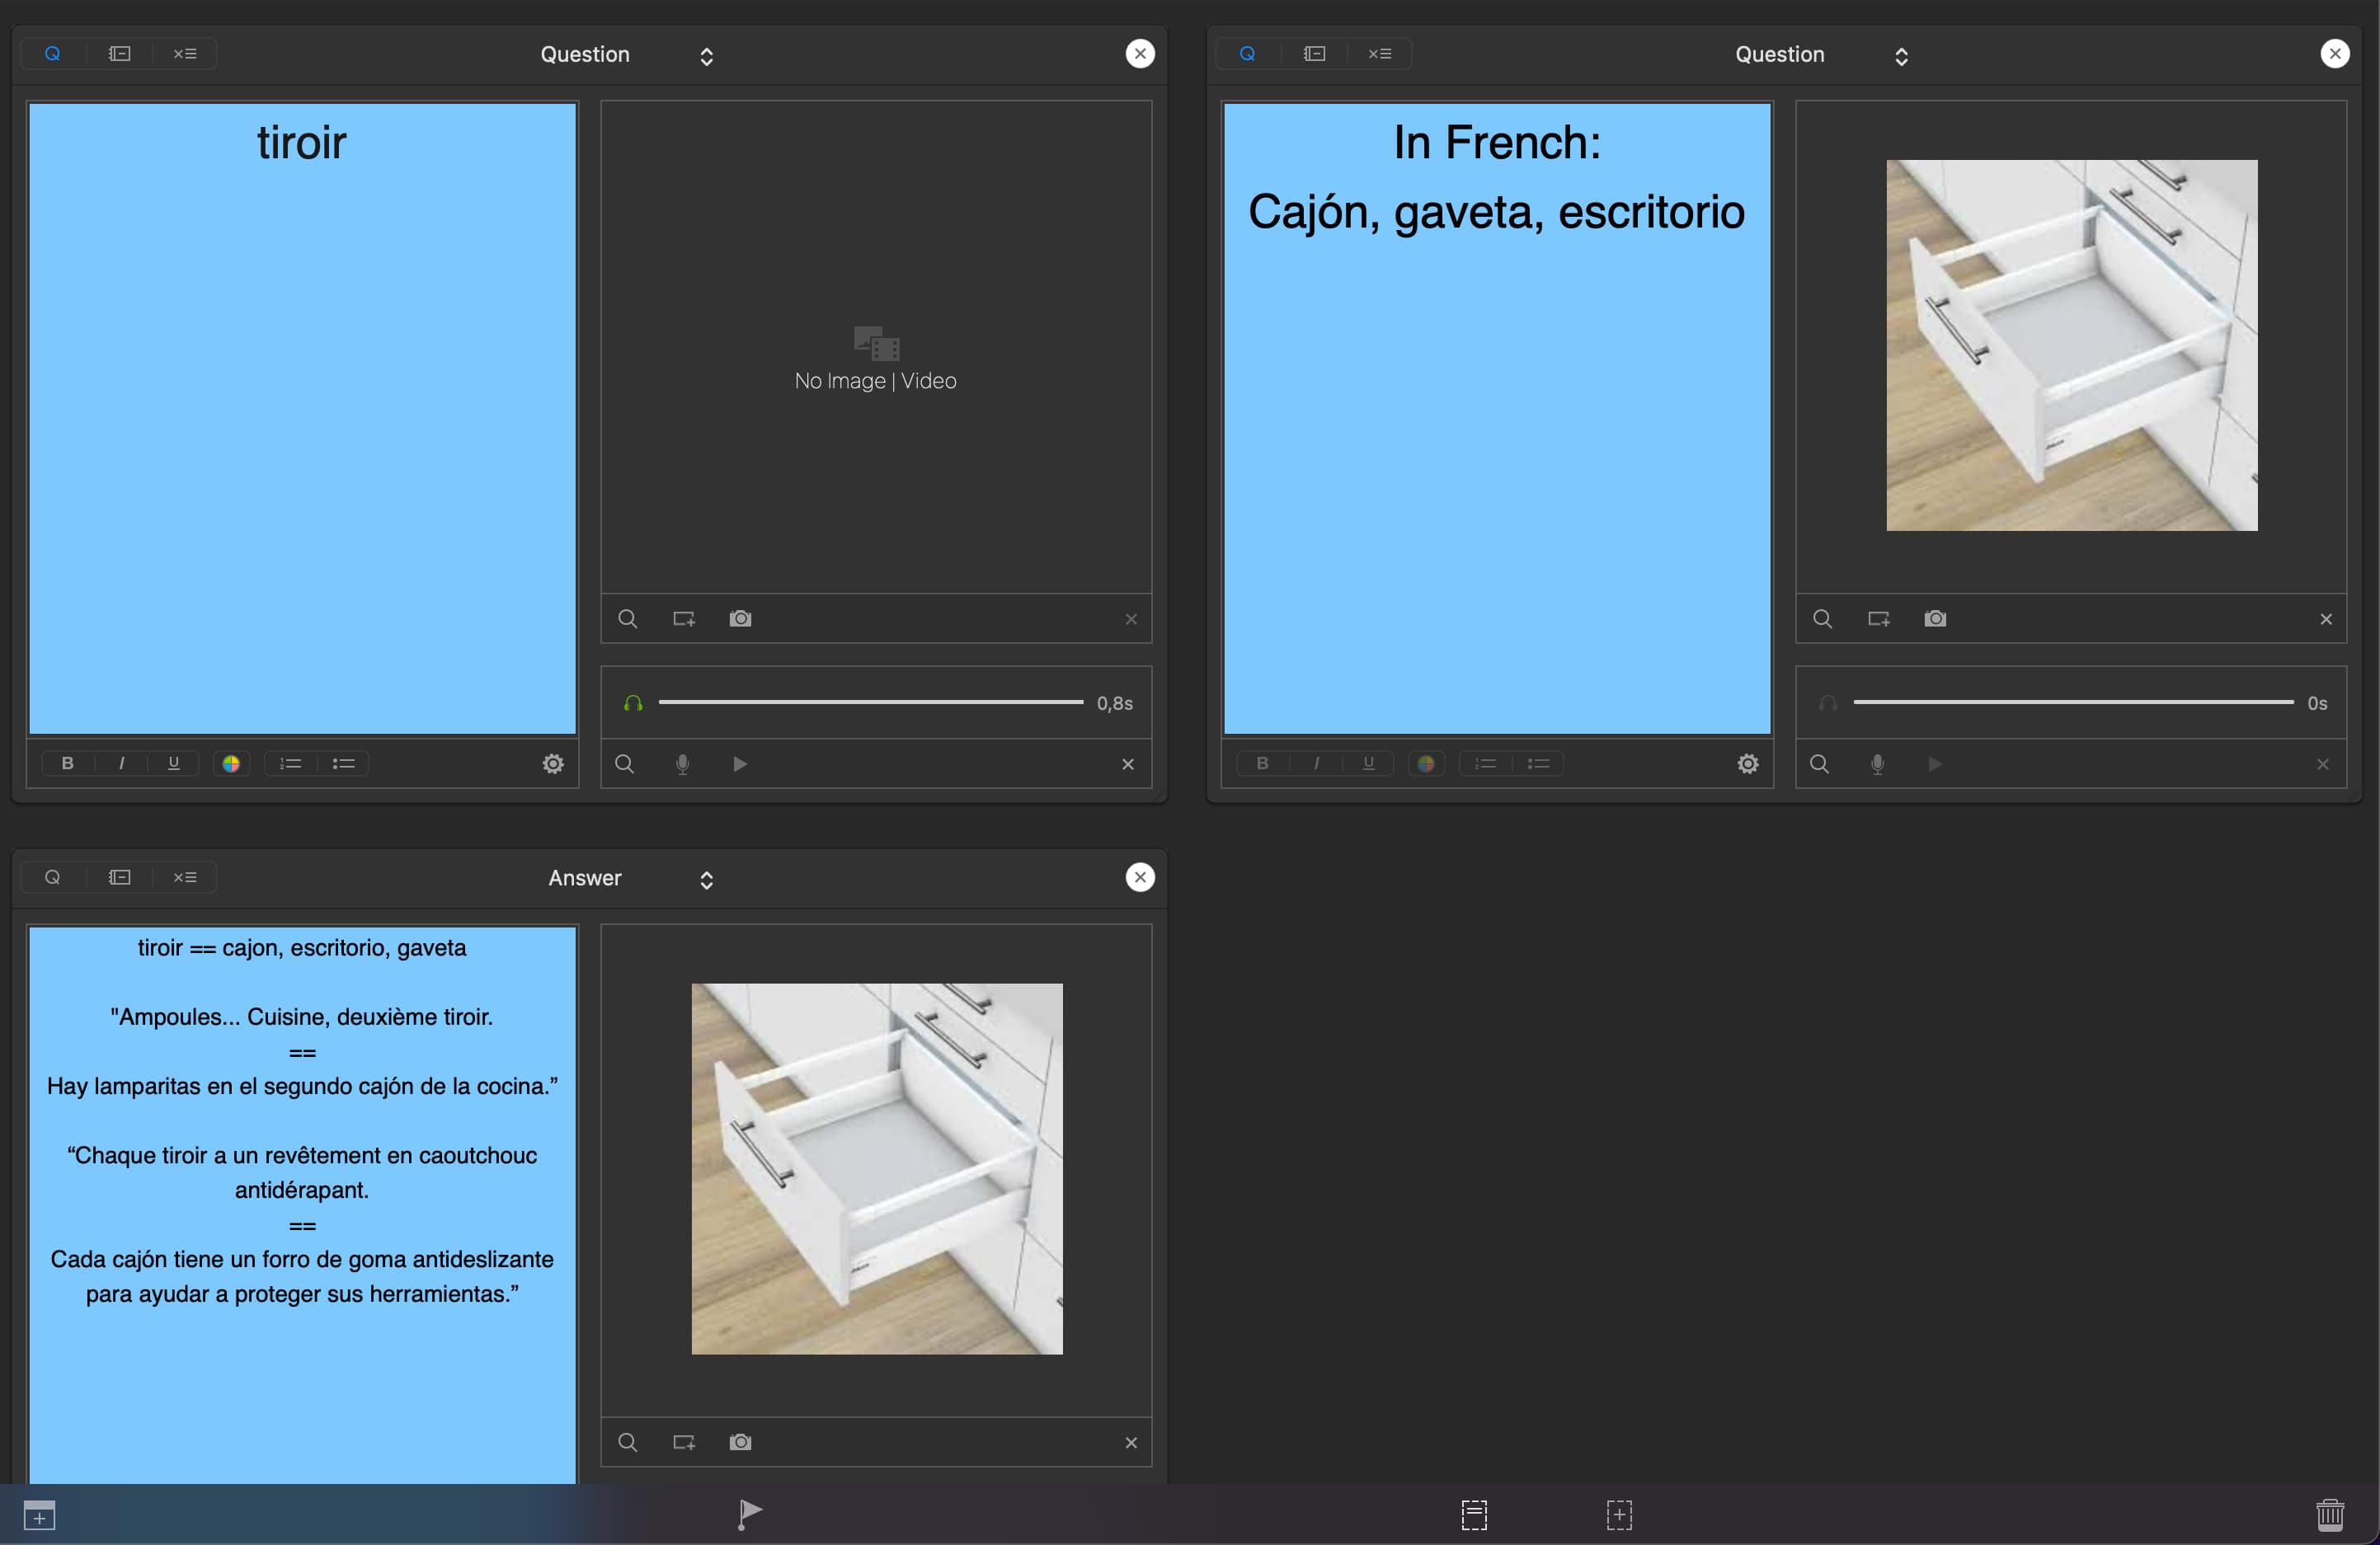Search for an image for the Answer side

coord(628,1441)
